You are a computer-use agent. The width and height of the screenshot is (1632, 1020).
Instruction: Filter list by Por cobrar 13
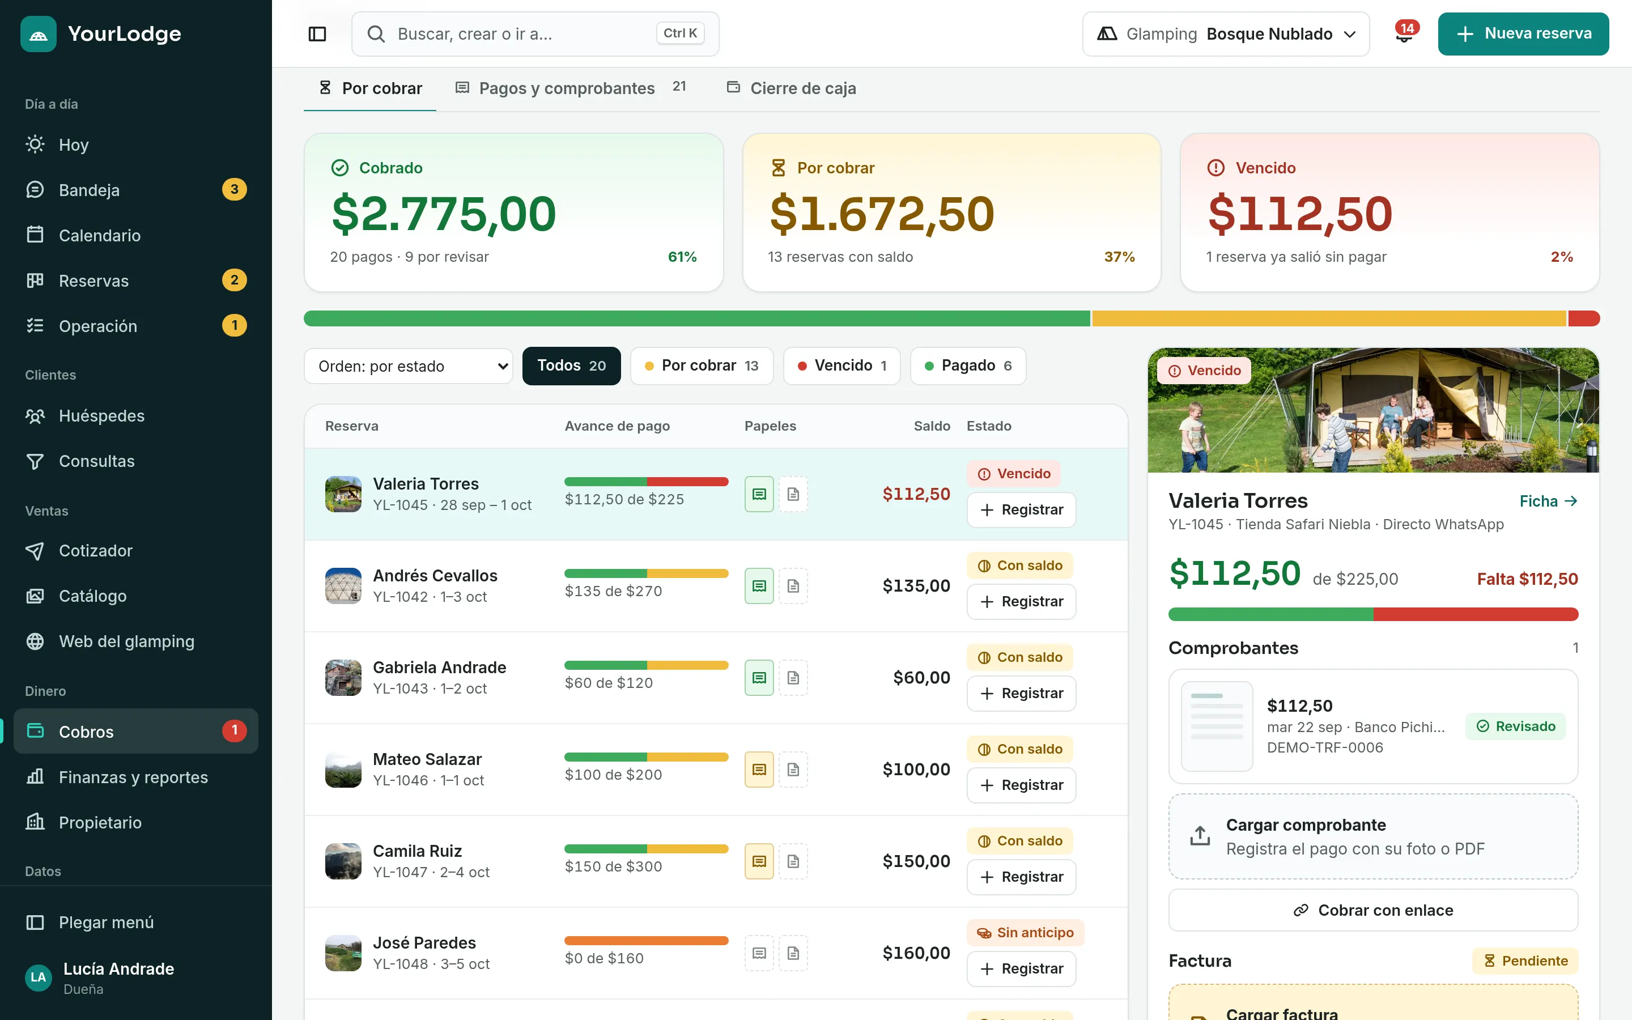point(702,365)
